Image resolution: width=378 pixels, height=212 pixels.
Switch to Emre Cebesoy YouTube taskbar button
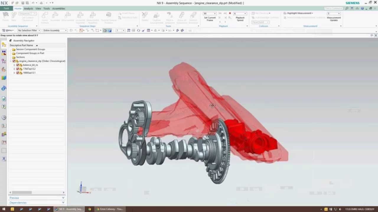pyautogui.click(x=110, y=209)
